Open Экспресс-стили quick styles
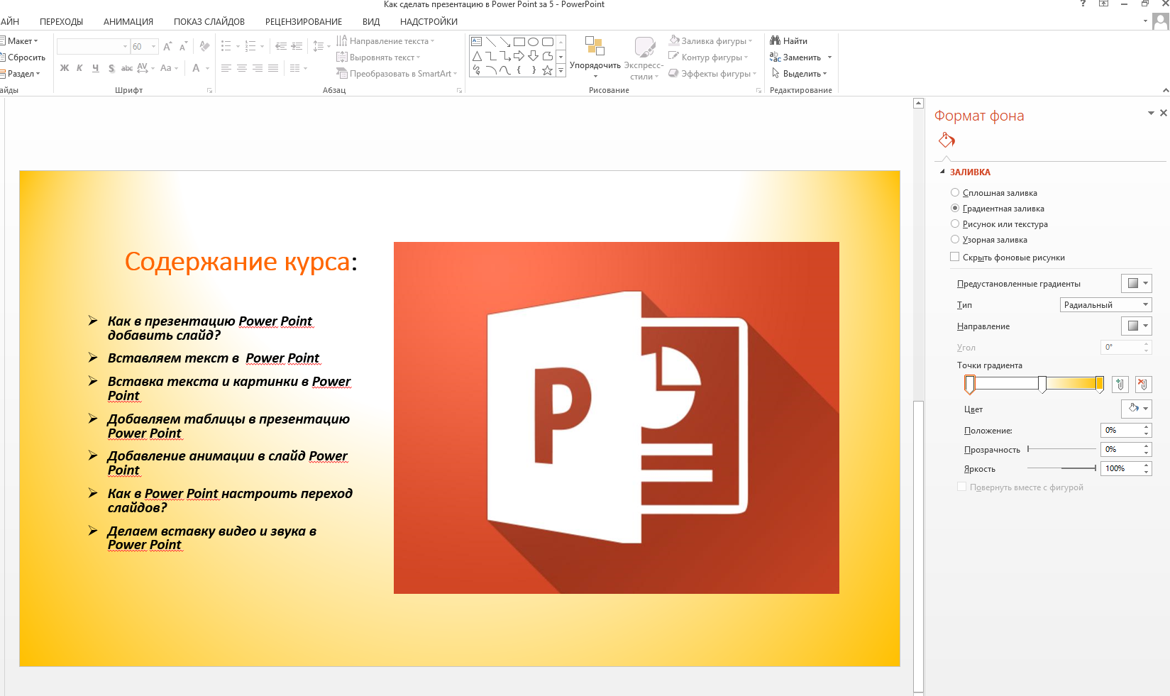The image size is (1170, 696). tap(644, 57)
